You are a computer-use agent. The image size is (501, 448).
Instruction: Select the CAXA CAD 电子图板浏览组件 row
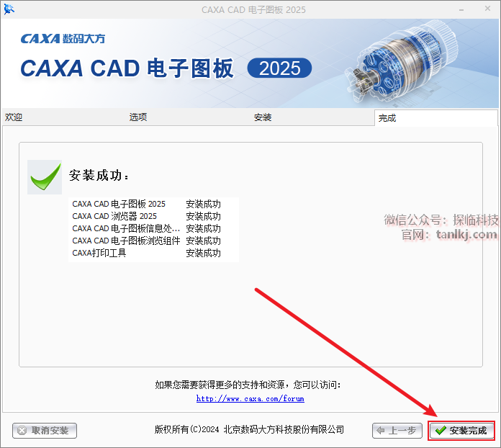[153, 241]
